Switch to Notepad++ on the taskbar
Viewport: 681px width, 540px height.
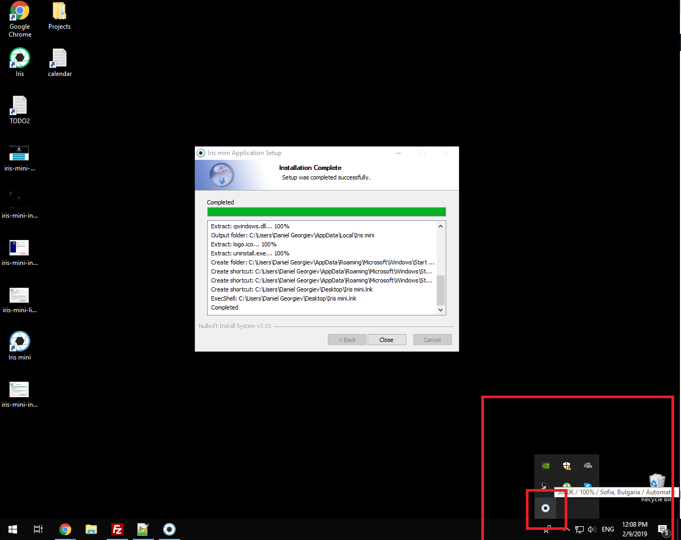click(143, 529)
